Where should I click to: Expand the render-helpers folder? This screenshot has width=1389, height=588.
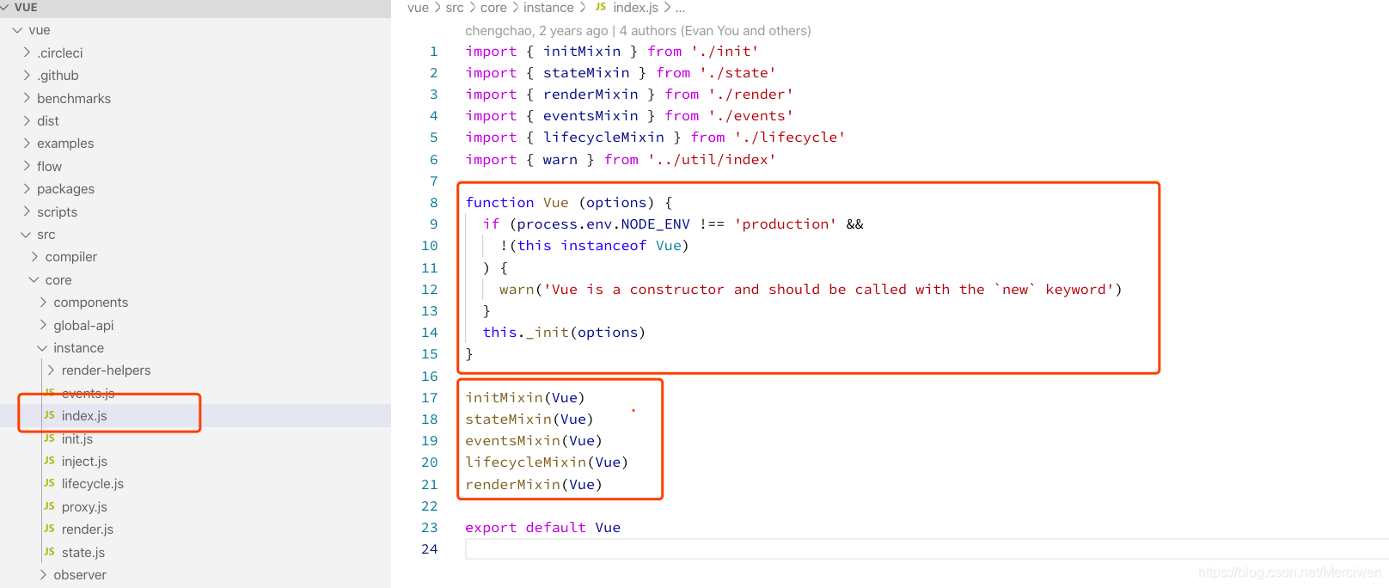point(52,371)
